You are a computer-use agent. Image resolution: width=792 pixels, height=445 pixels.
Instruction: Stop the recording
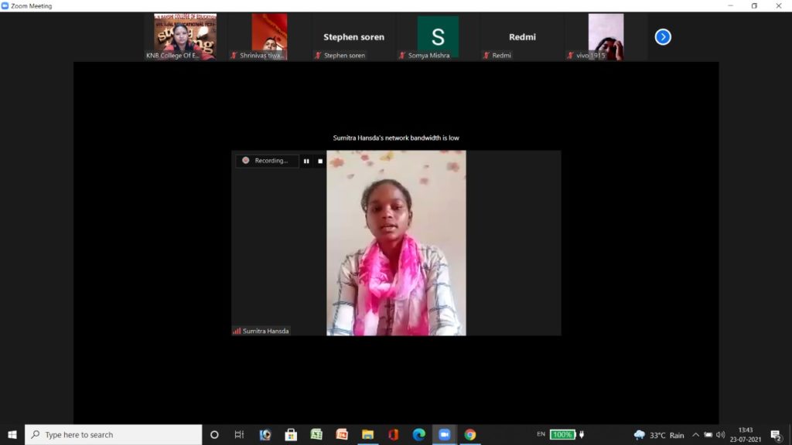point(320,161)
